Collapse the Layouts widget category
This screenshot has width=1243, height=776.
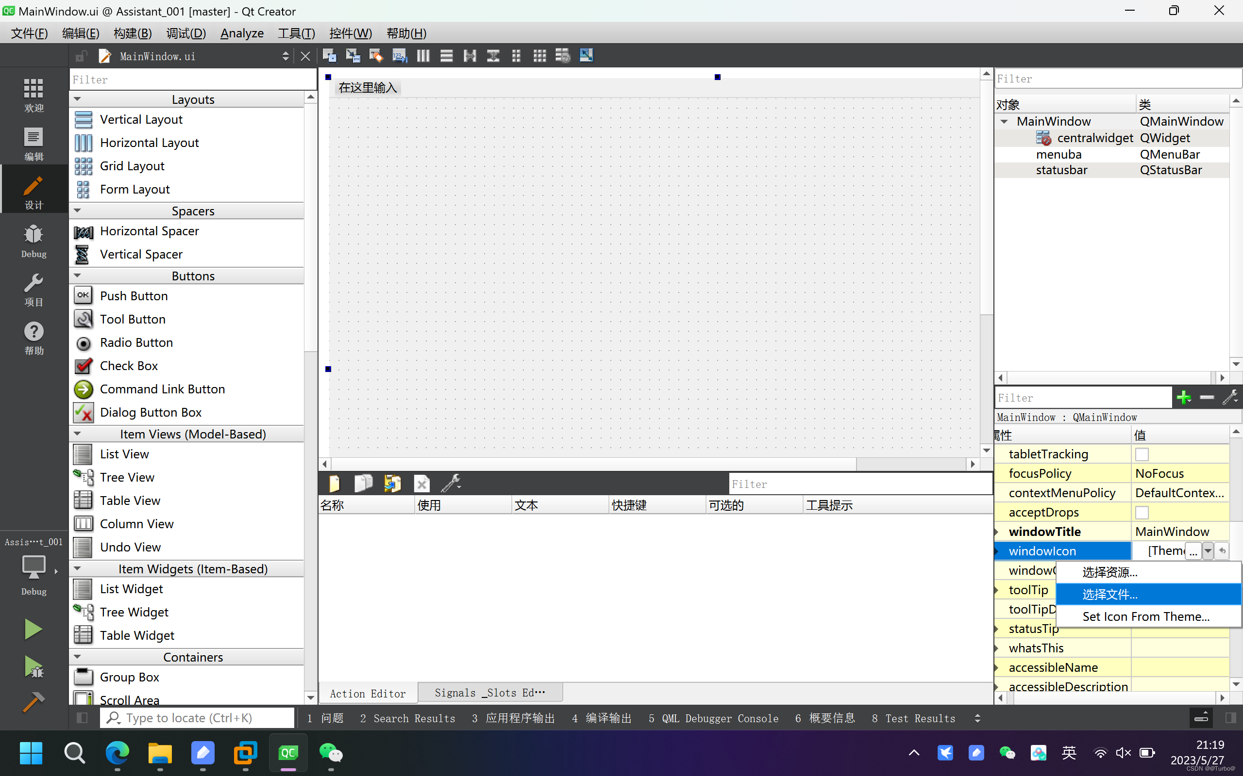coord(78,99)
